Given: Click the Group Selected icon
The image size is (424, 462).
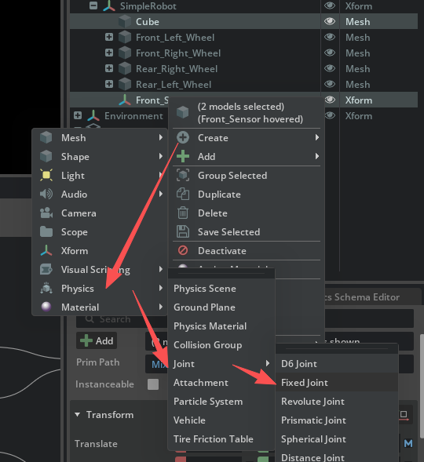Looking at the screenshot, I should (x=183, y=176).
